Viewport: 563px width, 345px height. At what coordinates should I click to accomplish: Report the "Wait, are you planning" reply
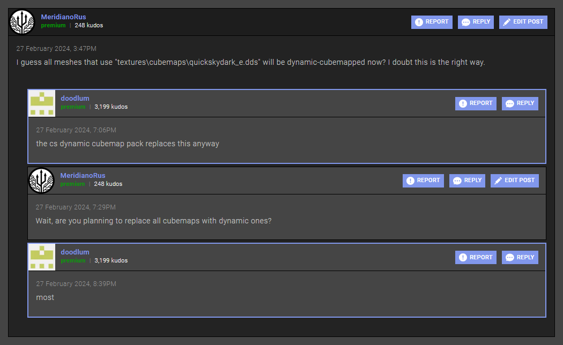[423, 181]
